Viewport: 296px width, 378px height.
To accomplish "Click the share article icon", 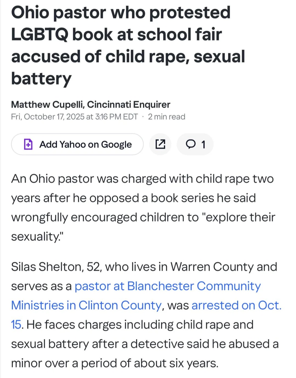I will [160, 144].
